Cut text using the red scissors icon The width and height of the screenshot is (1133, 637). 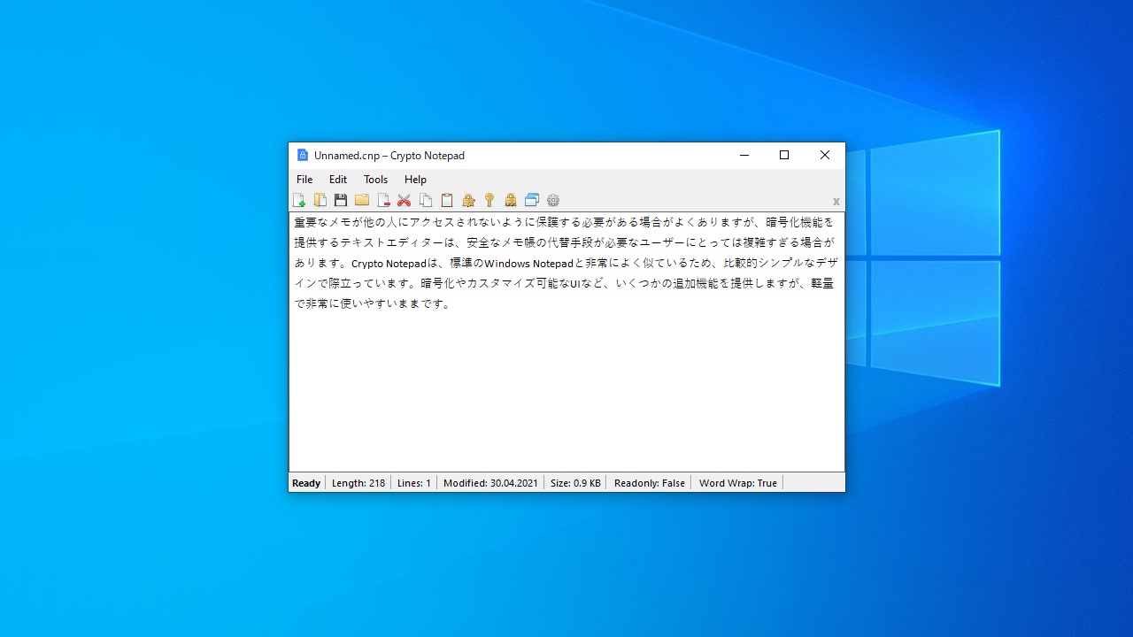click(405, 200)
